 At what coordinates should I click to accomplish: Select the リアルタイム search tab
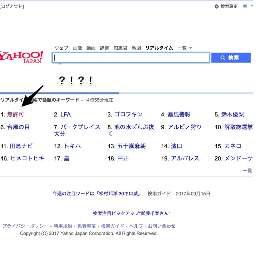point(159,48)
